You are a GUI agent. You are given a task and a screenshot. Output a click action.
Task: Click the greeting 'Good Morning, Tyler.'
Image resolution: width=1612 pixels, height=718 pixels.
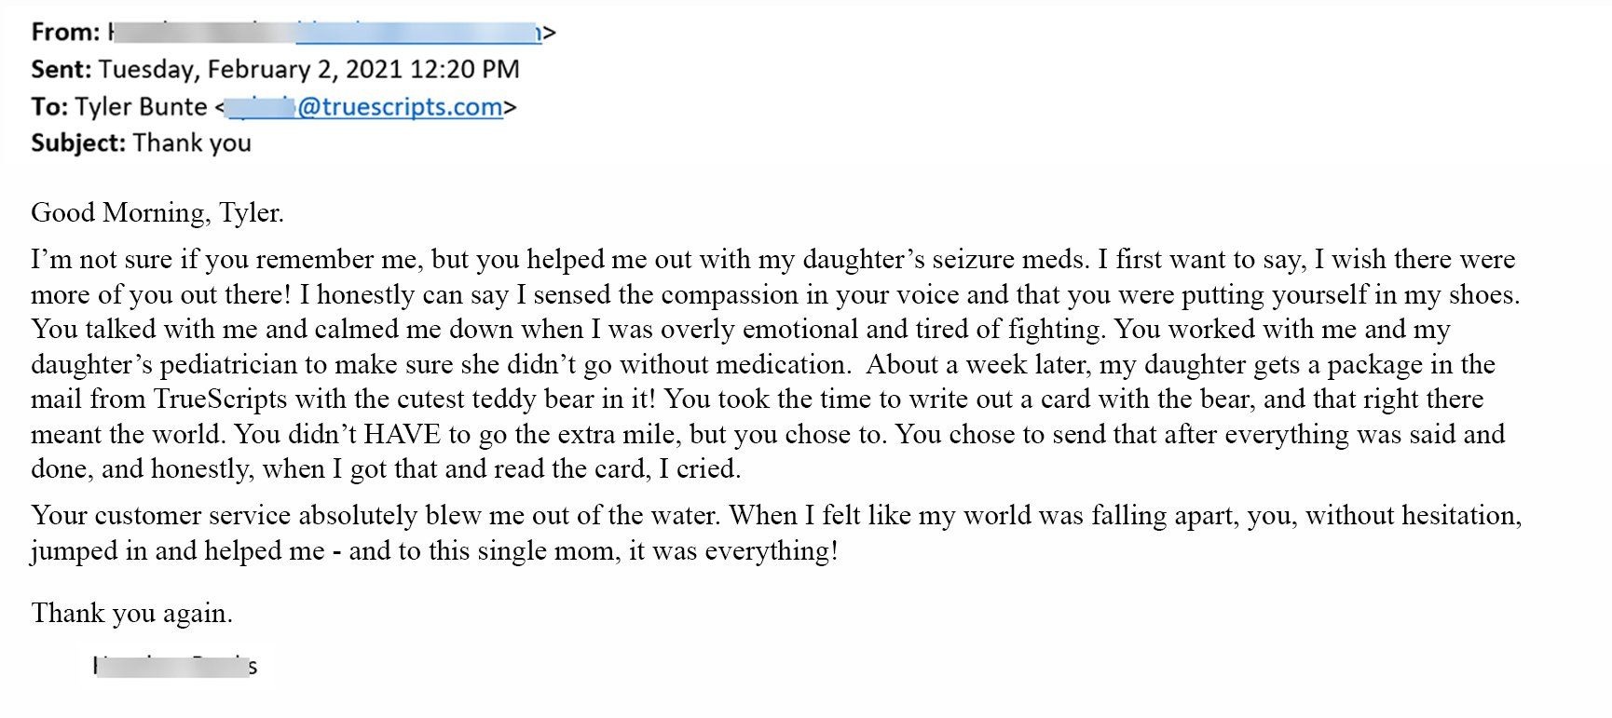coord(157,213)
